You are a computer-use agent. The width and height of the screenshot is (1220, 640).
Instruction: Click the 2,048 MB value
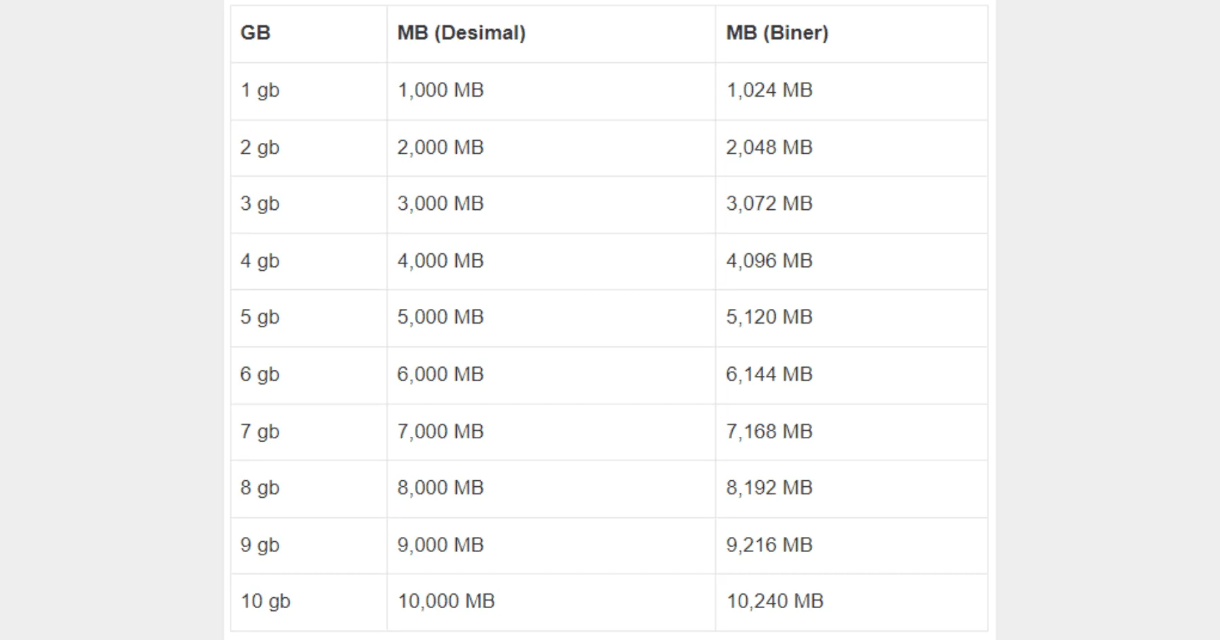(769, 148)
